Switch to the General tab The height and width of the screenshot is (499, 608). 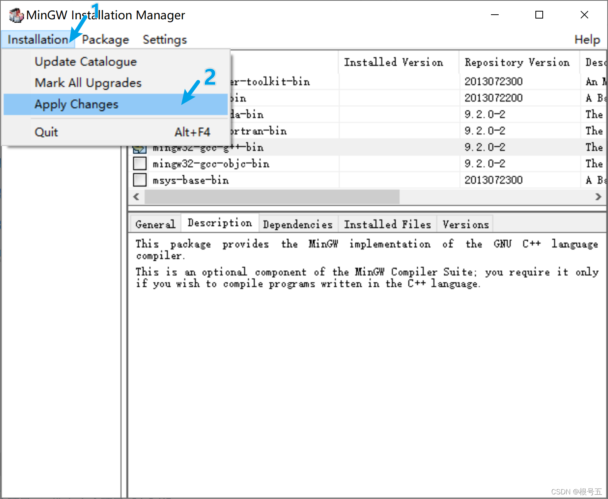(155, 224)
